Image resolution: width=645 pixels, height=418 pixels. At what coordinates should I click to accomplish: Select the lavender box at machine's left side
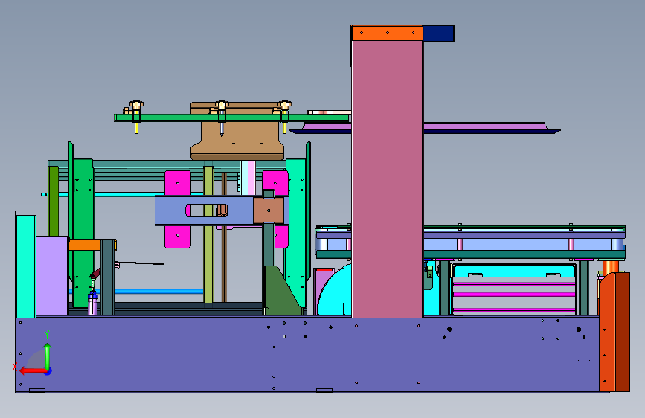(x=52, y=276)
